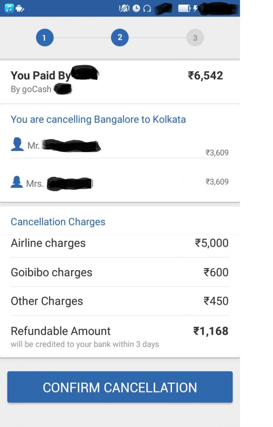This screenshot has height=427, width=273.
Task: Open Cancellation Charges heading
Action: [x=58, y=222]
